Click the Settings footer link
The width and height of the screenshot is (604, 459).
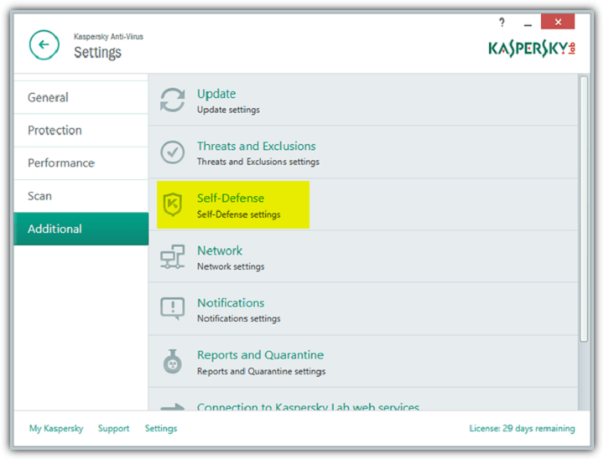(x=161, y=428)
